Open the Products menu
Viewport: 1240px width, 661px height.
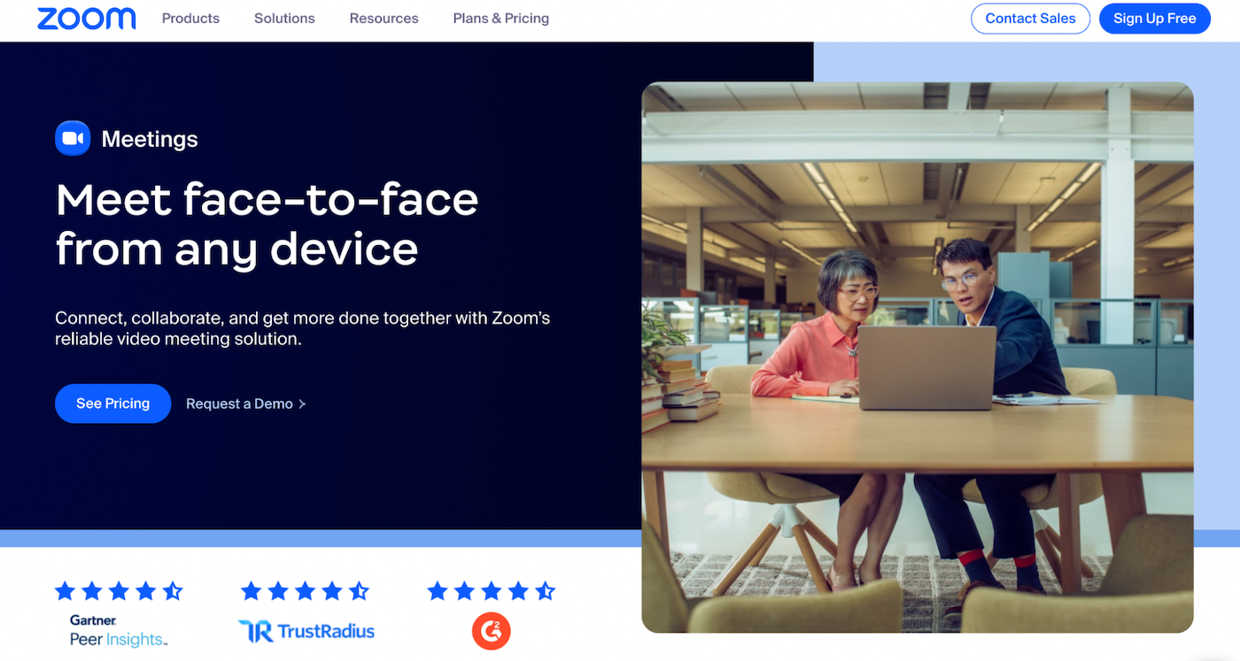[x=190, y=19]
